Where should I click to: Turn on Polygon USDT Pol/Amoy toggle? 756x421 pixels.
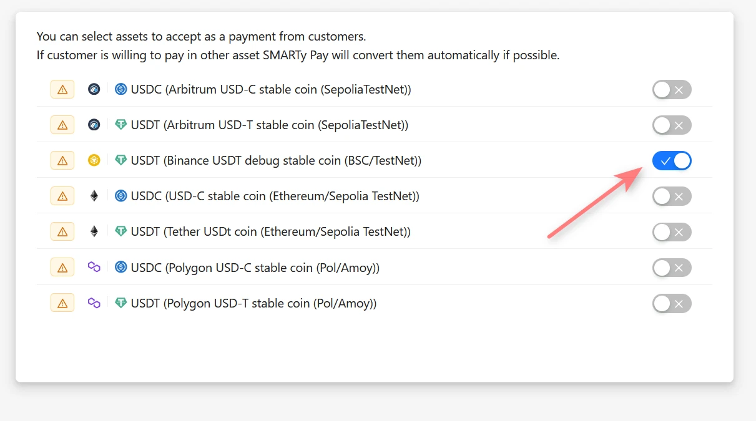click(x=672, y=303)
